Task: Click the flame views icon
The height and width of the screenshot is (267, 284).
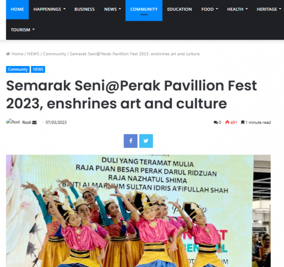Action: point(227,122)
